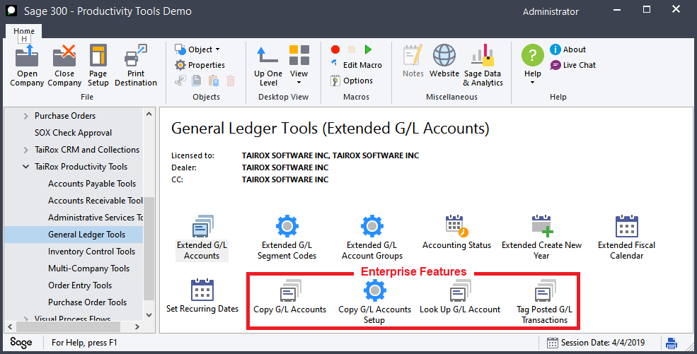Screen dimensions: 697x354
Task: Click the Open Company icon
Action: 27,56
